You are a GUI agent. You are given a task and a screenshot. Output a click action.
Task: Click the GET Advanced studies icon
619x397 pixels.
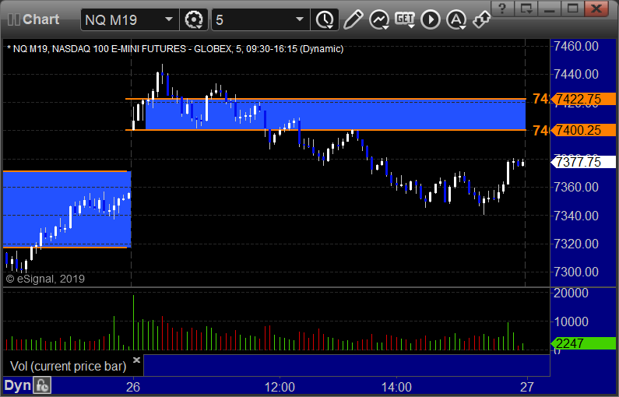tap(405, 19)
